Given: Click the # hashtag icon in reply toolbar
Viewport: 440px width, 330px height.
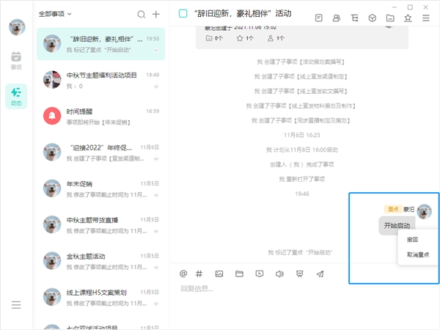Looking at the screenshot, I should (199, 274).
